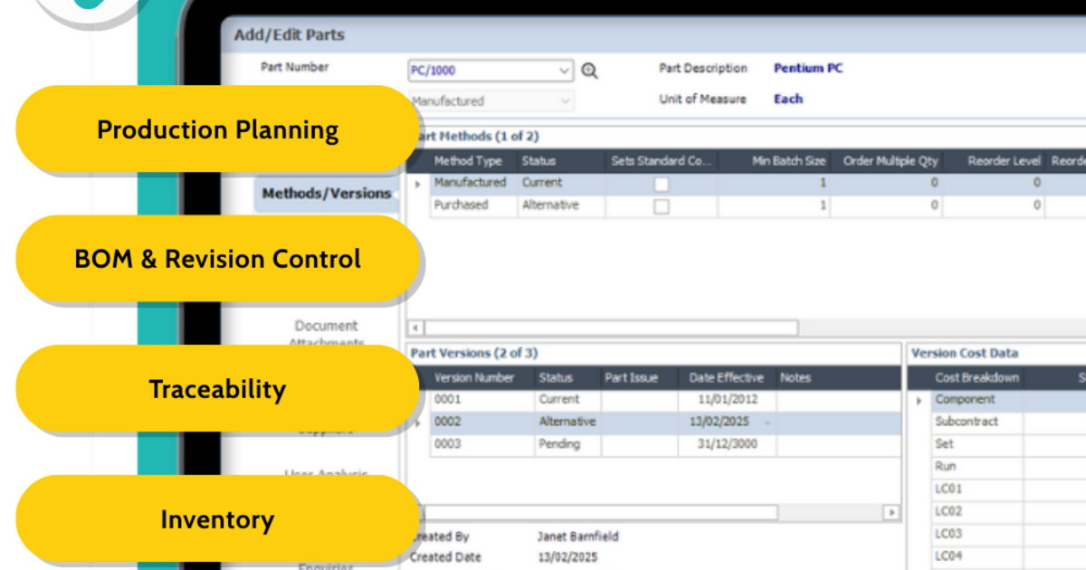Viewport: 1086px width, 570px height.
Task: Click the row indicator arrow beside Component
Action: pyautogui.click(x=919, y=400)
